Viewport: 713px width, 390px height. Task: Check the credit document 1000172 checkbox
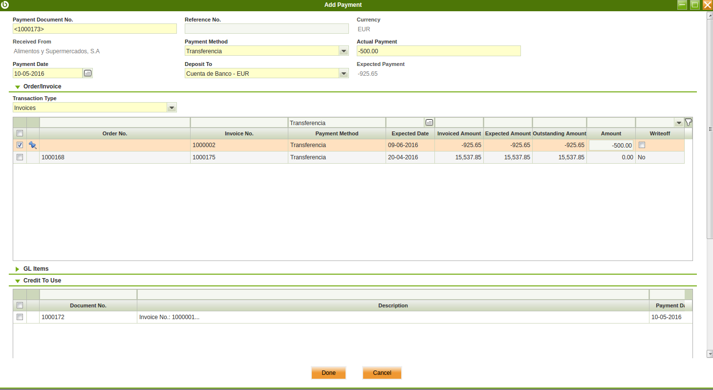[20, 317]
